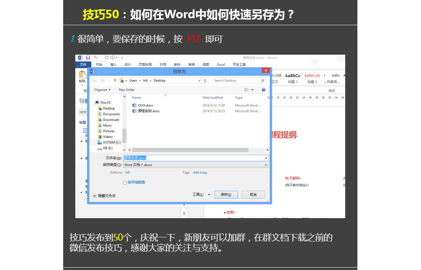Expand the 文件名 filename dropdown arrow
The image size is (421, 270).
(266, 158)
